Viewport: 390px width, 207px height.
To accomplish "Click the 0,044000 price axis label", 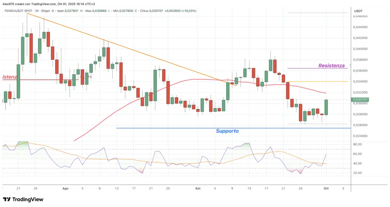I will click(x=360, y=27).
